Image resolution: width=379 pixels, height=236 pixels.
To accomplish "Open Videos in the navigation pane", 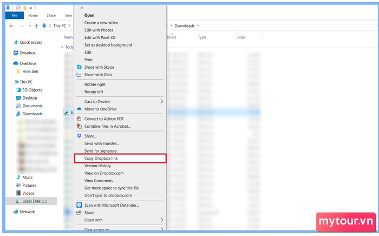I will point(28,193).
